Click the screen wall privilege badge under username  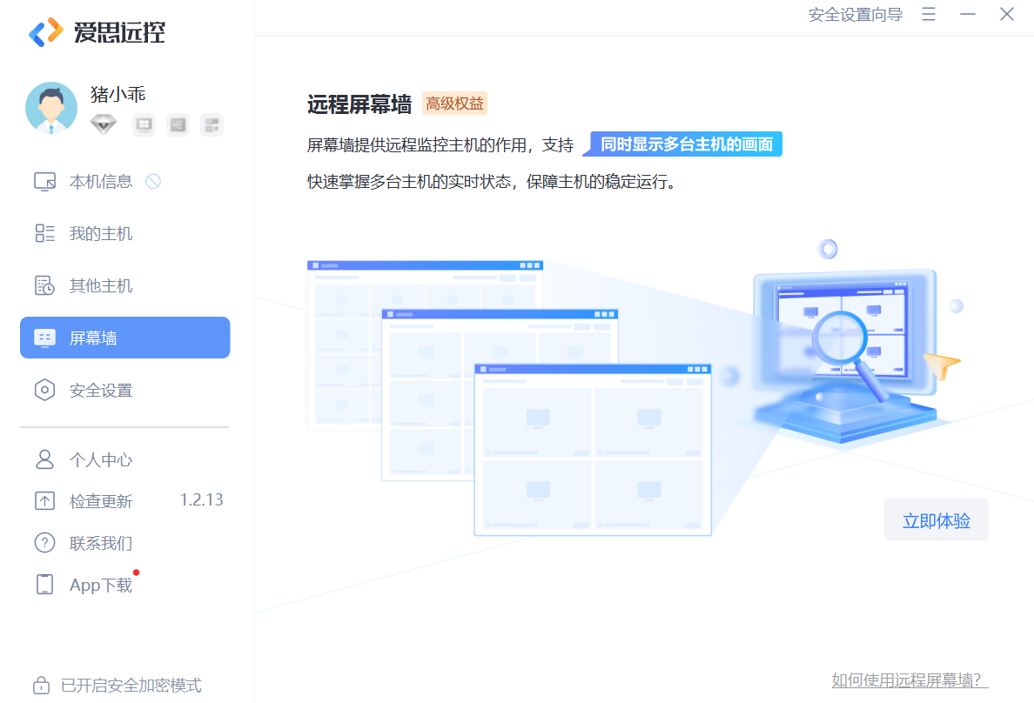point(144,125)
